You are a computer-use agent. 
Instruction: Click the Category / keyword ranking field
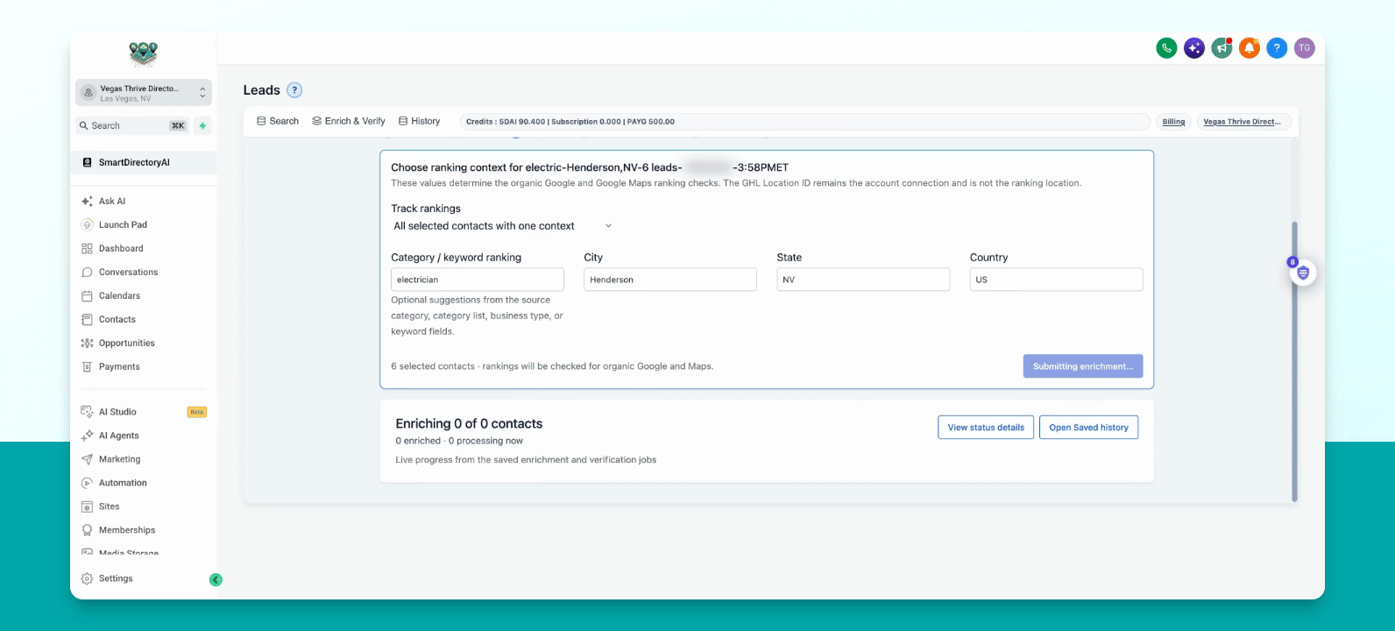click(x=478, y=280)
